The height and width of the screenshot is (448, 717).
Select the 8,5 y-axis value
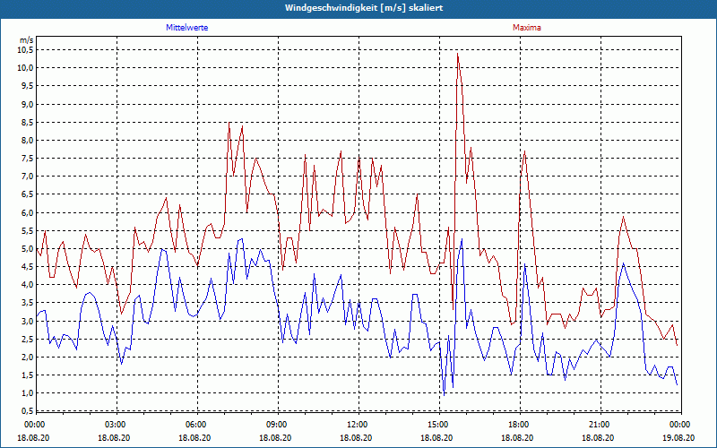point(28,122)
